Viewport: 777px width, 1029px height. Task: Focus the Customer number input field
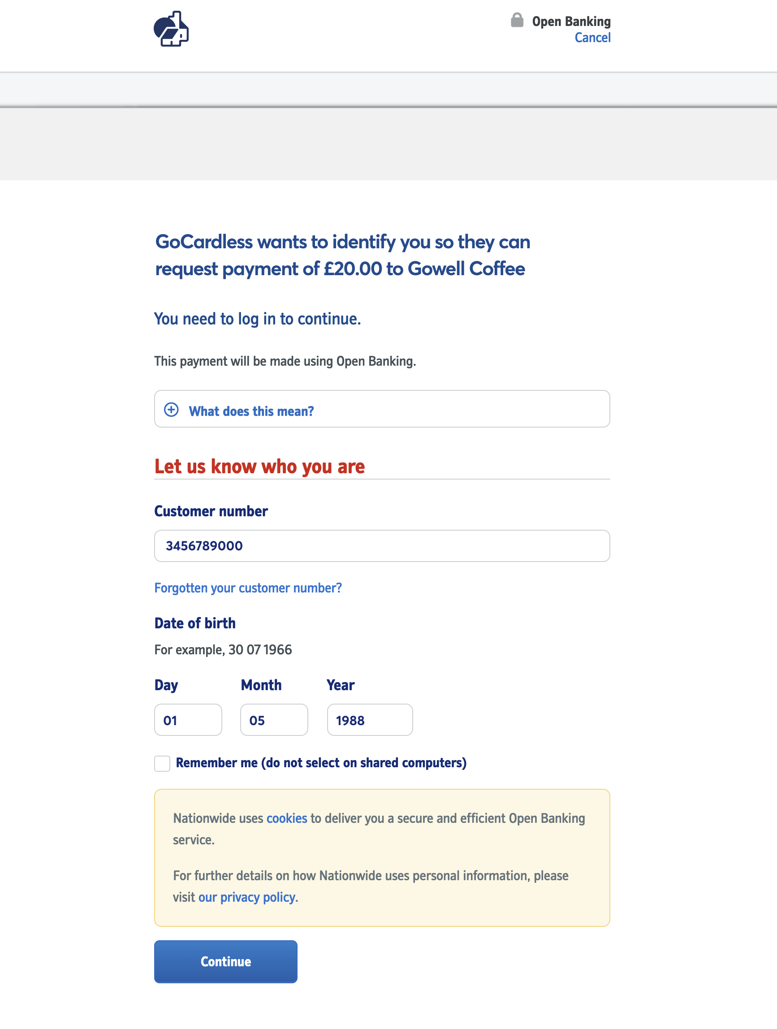tap(381, 546)
